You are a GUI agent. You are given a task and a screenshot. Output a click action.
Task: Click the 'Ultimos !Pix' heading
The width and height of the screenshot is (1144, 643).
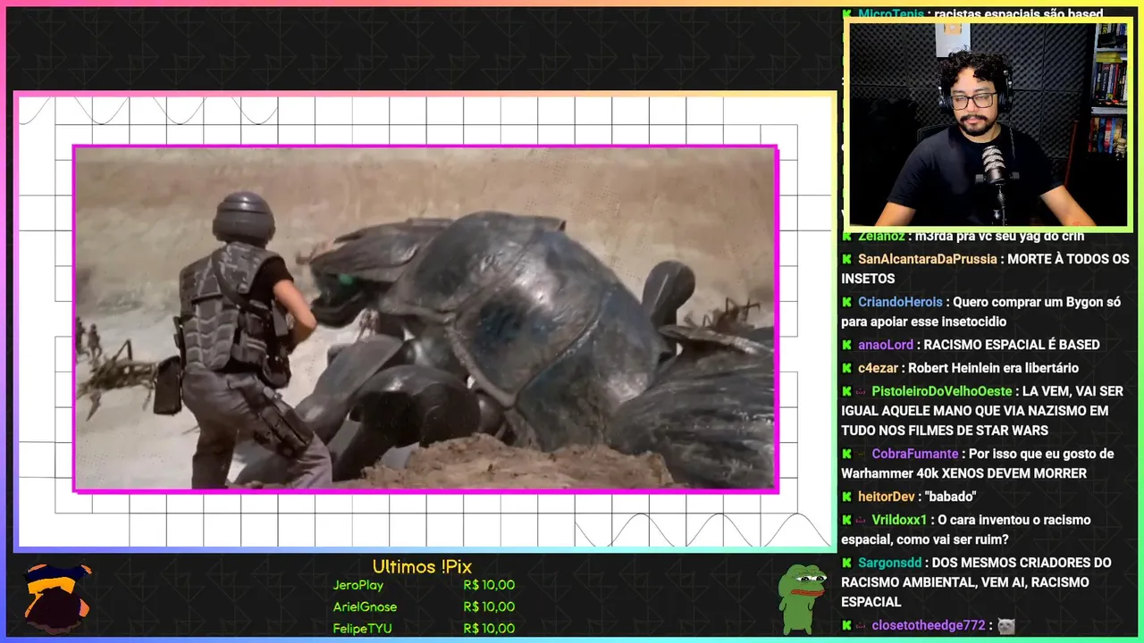tap(422, 567)
